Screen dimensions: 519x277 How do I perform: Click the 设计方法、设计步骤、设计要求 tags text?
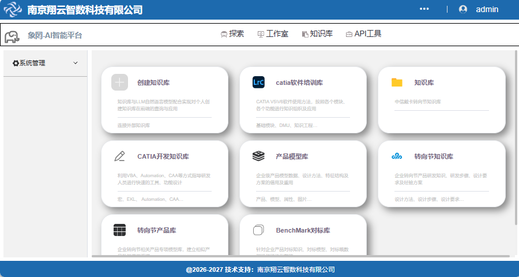[429, 200]
